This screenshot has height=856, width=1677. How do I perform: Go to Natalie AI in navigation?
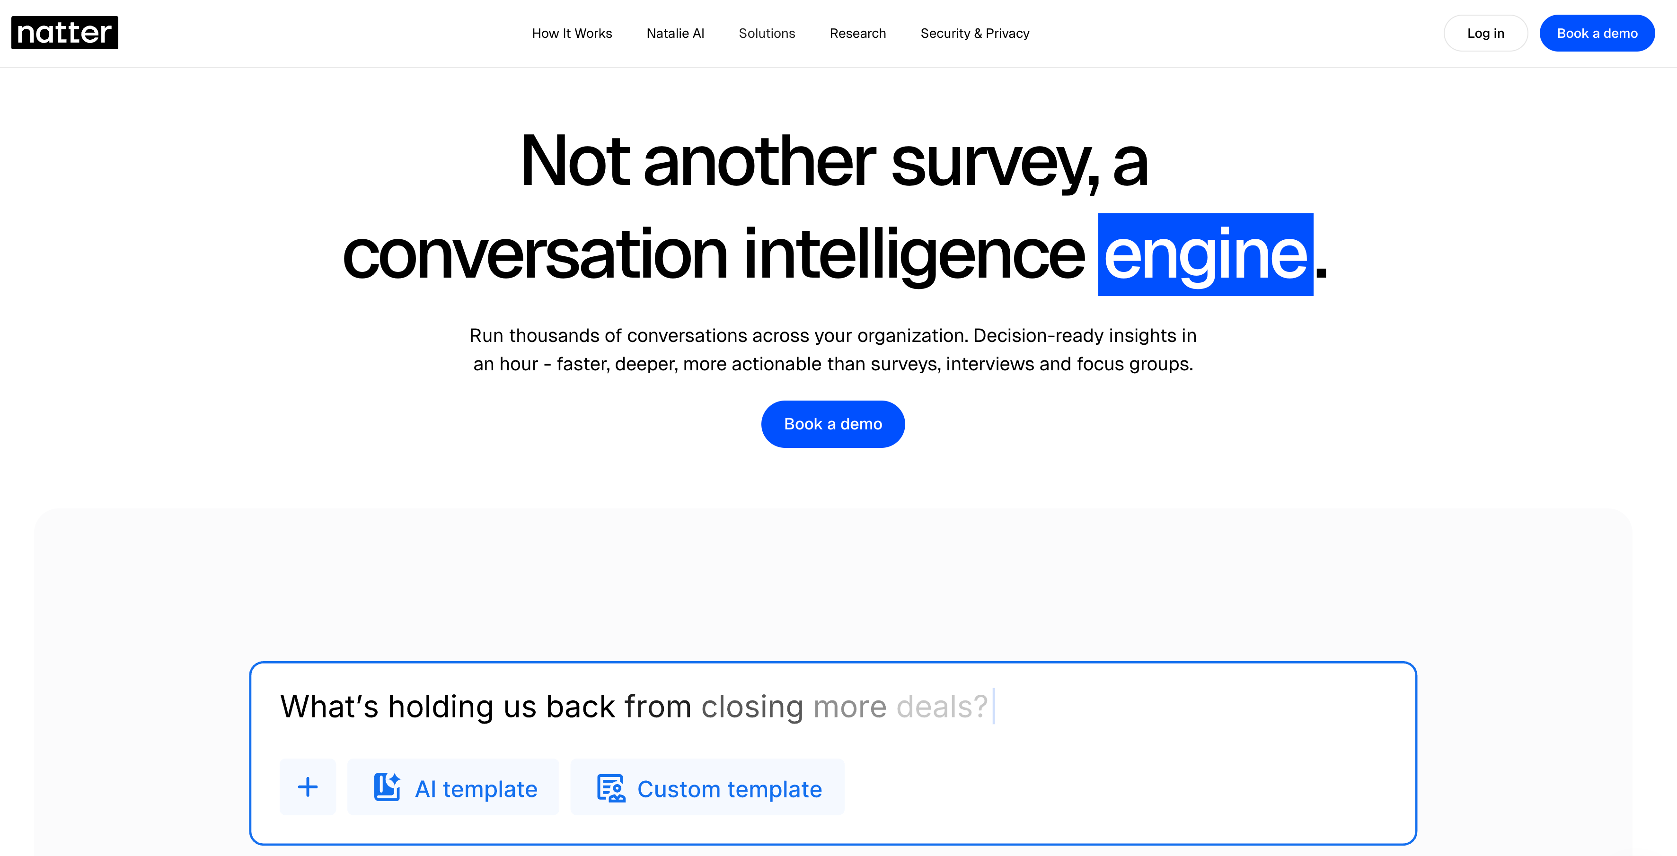coord(675,33)
